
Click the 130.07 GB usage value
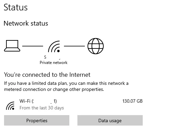pos(132,101)
